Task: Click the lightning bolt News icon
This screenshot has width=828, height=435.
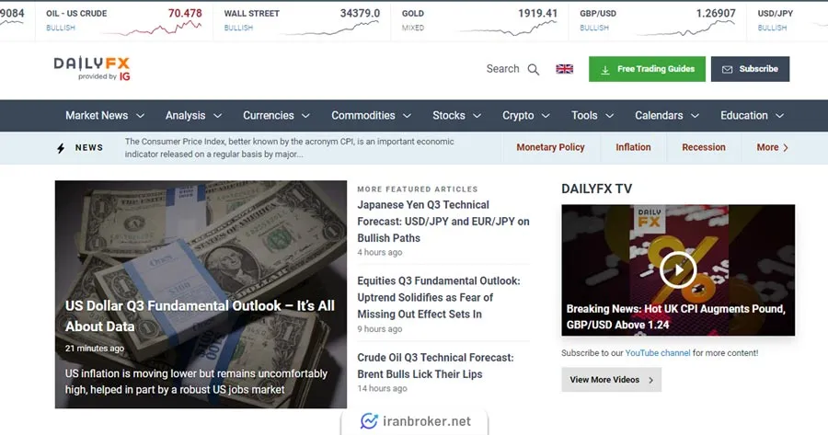Action: click(x=61, y=147)
